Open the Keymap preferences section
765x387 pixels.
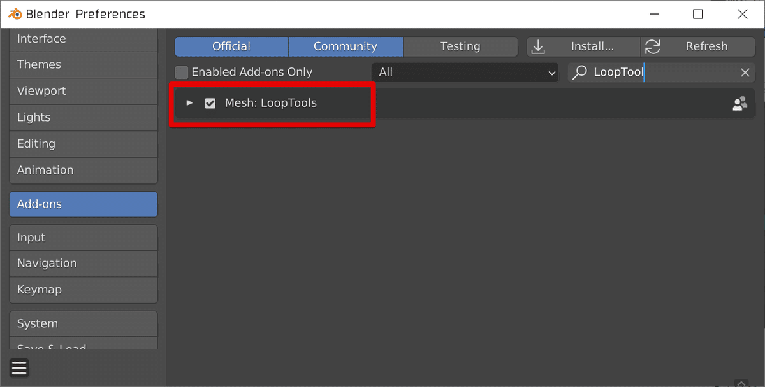coord(84,290)
